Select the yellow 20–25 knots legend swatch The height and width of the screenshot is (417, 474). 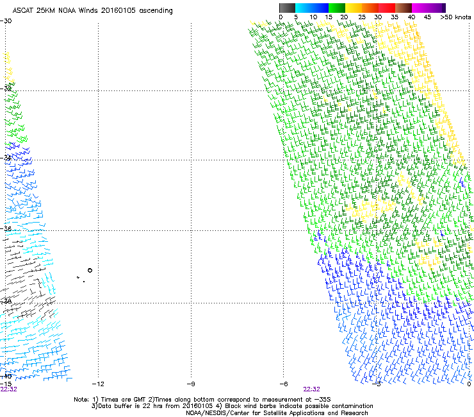point(354,8)
